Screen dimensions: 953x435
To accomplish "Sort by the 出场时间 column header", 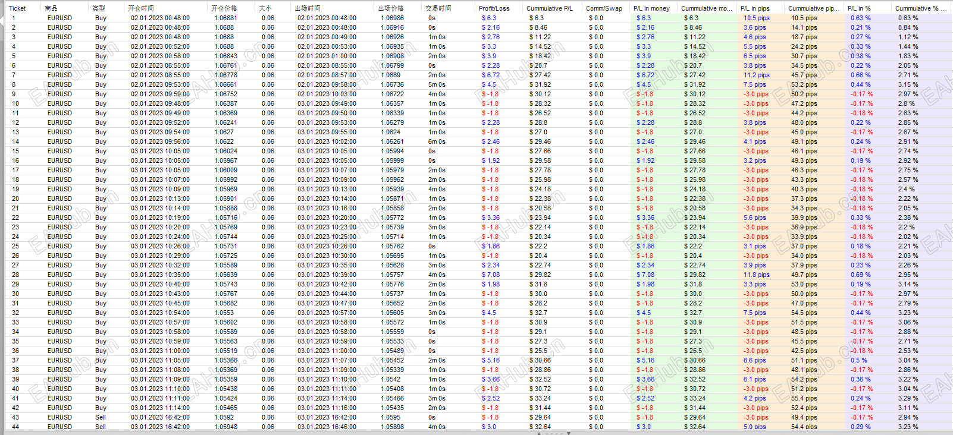I will [308, 8].
